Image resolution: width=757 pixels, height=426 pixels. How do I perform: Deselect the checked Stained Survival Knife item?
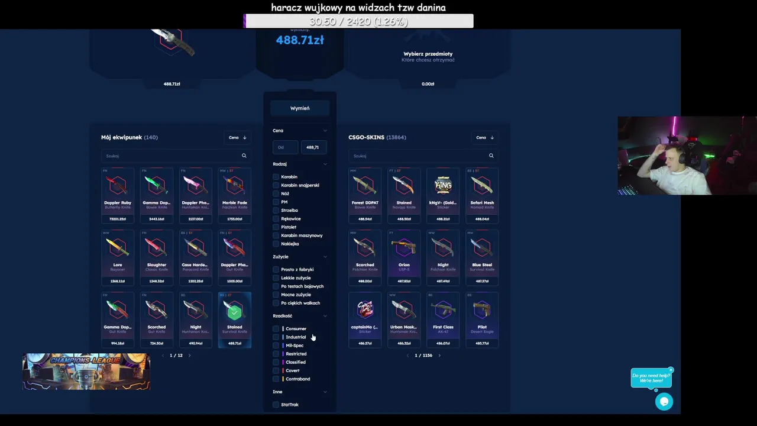[x=235, y=319]
